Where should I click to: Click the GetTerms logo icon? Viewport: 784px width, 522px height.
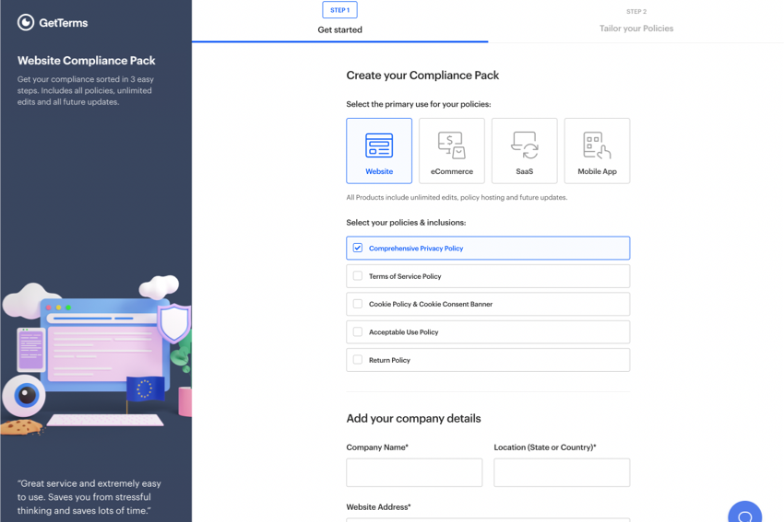click(26, 22)
